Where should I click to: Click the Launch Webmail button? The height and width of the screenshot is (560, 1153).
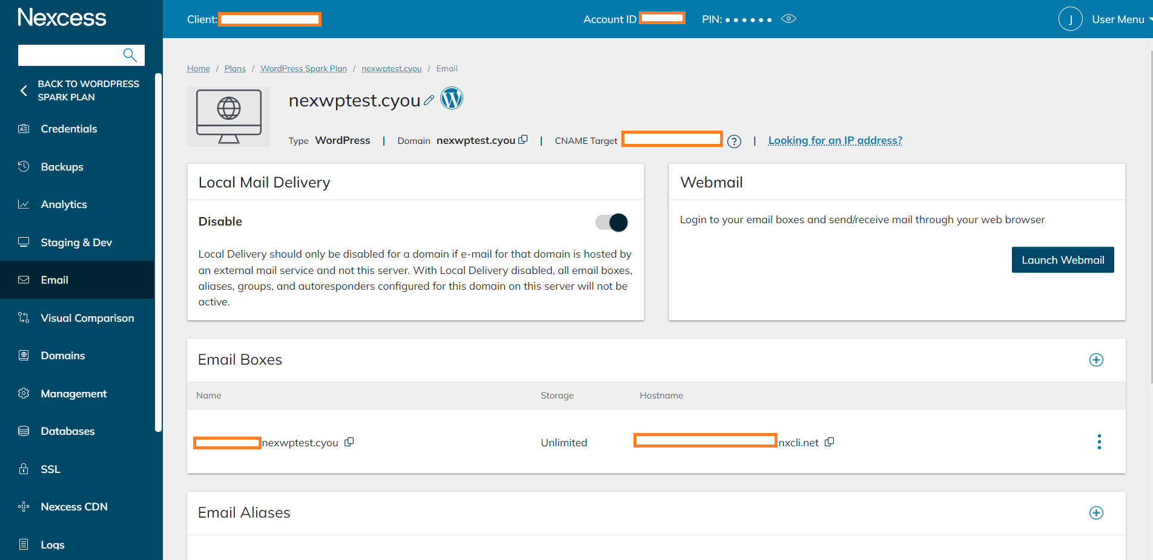click(1063, 260)
